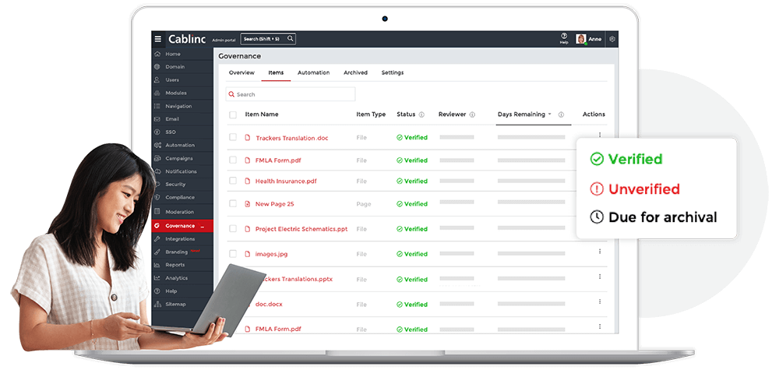Toggle the Days Remaining sort arrow
The width and height of the screenshot is (779, 370).
click(550, 115)
